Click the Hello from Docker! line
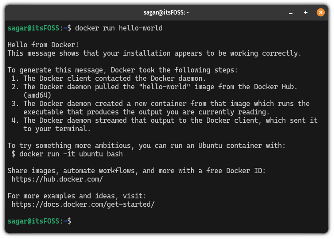Image resolution: width=334 pixels, height=239 pixels. (43, 45)
